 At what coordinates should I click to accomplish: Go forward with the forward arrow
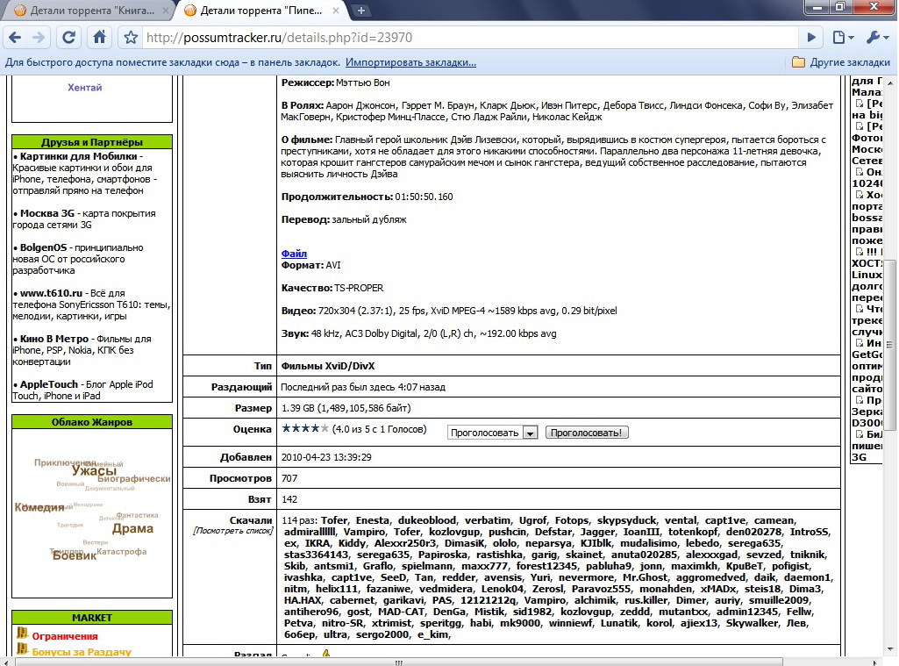click(39, 38)
